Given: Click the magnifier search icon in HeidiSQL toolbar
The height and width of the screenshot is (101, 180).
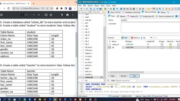Looking at the screenshot, I should coord(160,9).
